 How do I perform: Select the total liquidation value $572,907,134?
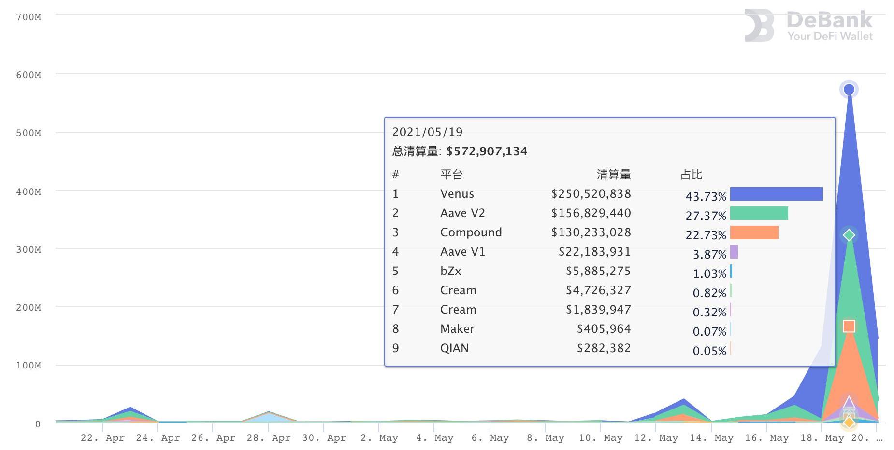click(x=487, y=151)
